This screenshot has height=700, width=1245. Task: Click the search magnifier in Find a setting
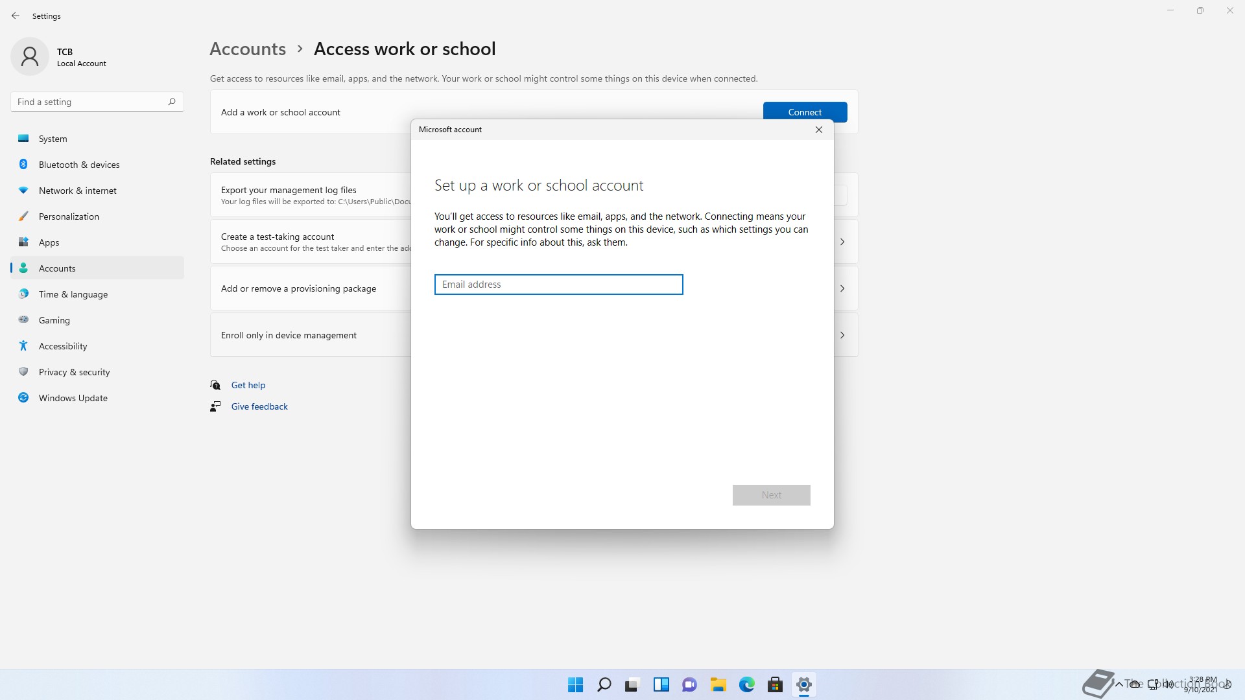point(172,102)
